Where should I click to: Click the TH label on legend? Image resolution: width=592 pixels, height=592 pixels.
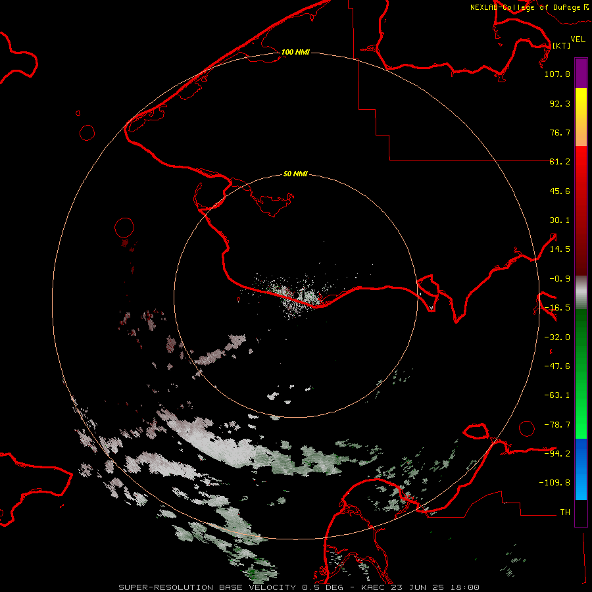565,512
